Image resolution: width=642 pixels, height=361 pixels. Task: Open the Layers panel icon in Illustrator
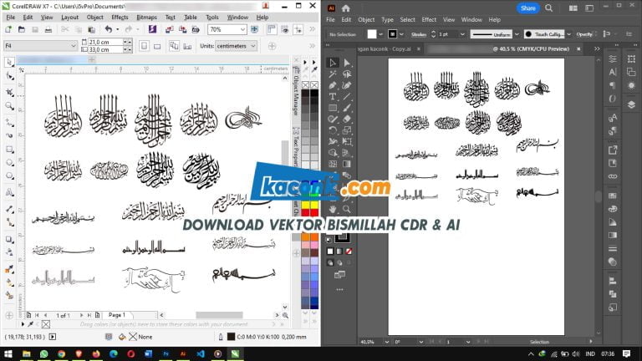point(631,104)
